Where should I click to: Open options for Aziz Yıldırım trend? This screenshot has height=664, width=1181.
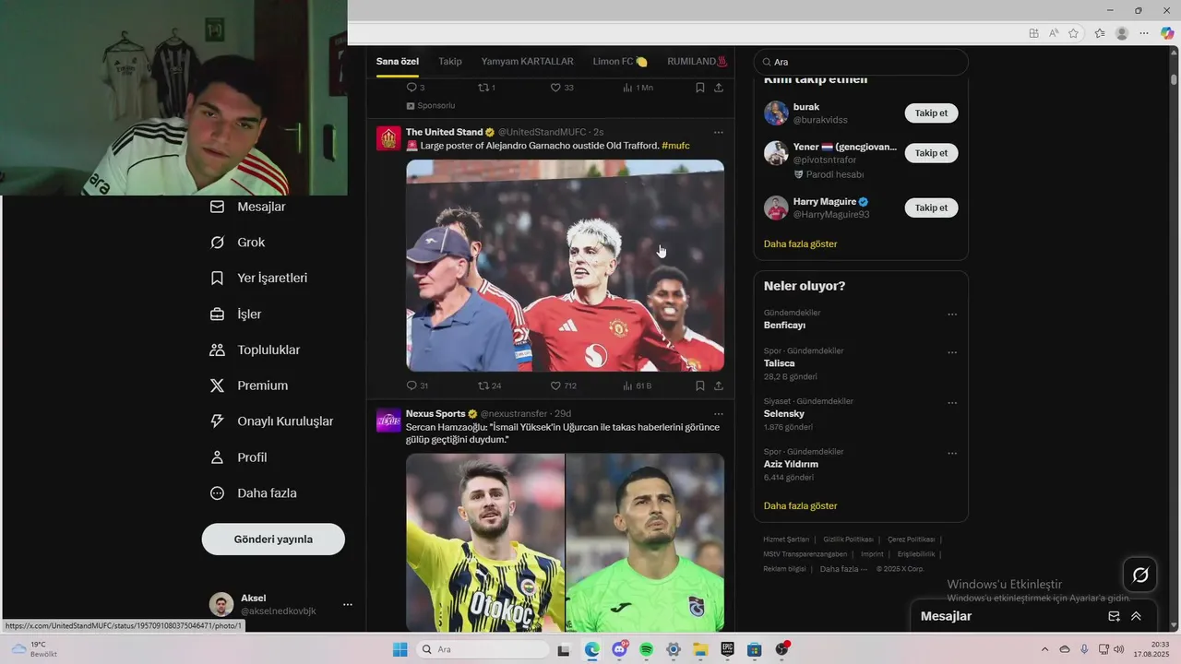952,454
